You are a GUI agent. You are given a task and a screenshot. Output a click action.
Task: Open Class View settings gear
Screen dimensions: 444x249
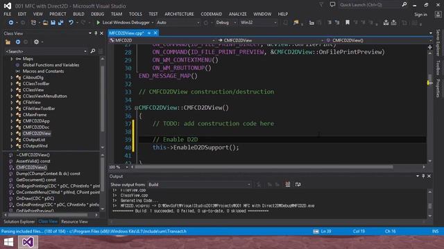36,42
